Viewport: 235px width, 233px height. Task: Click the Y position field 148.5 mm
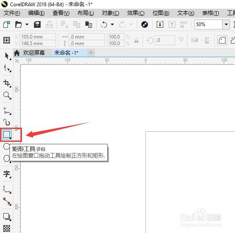click(x=38, y=44)
